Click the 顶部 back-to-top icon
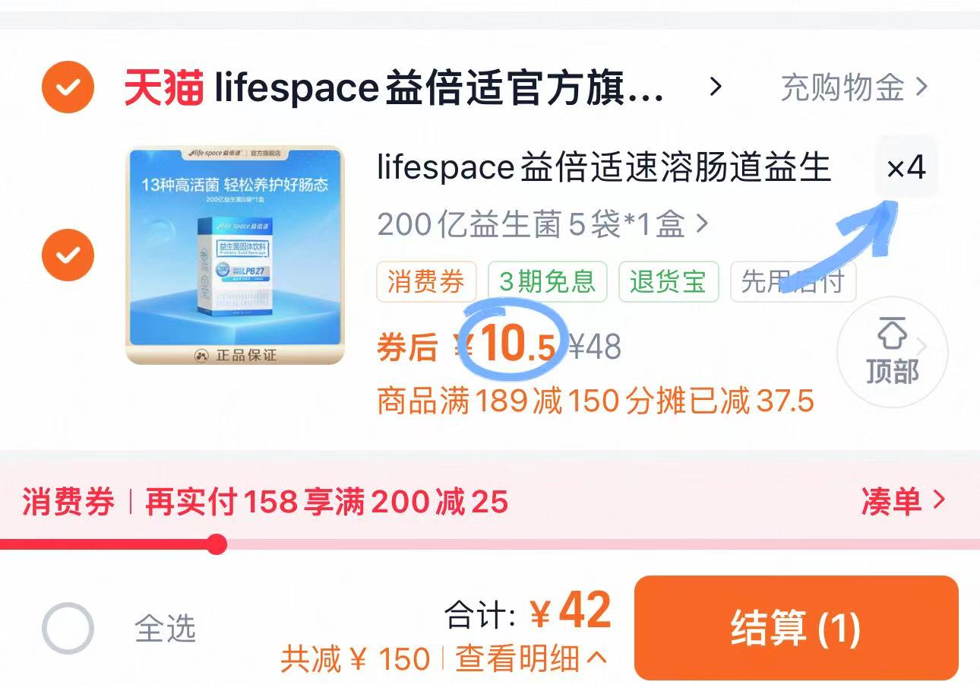 [893, 351]
